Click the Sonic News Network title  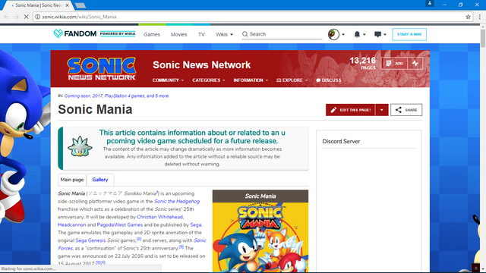click(201, 65)
